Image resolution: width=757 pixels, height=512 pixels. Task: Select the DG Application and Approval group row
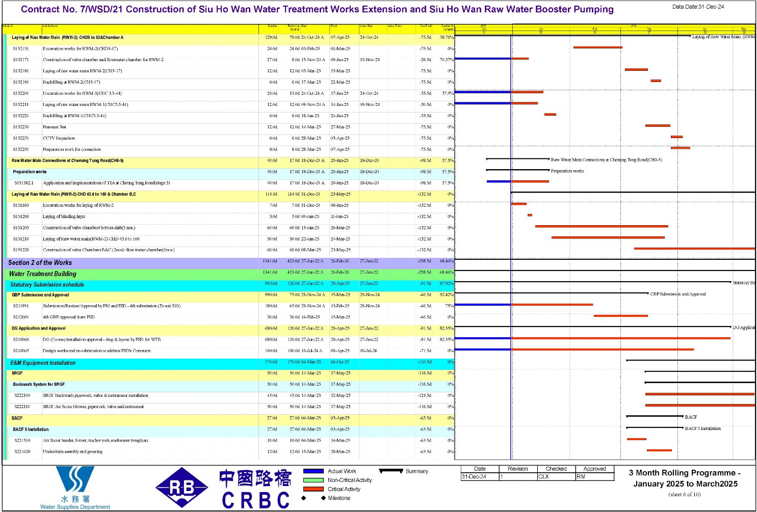click(x=231, y=329)
